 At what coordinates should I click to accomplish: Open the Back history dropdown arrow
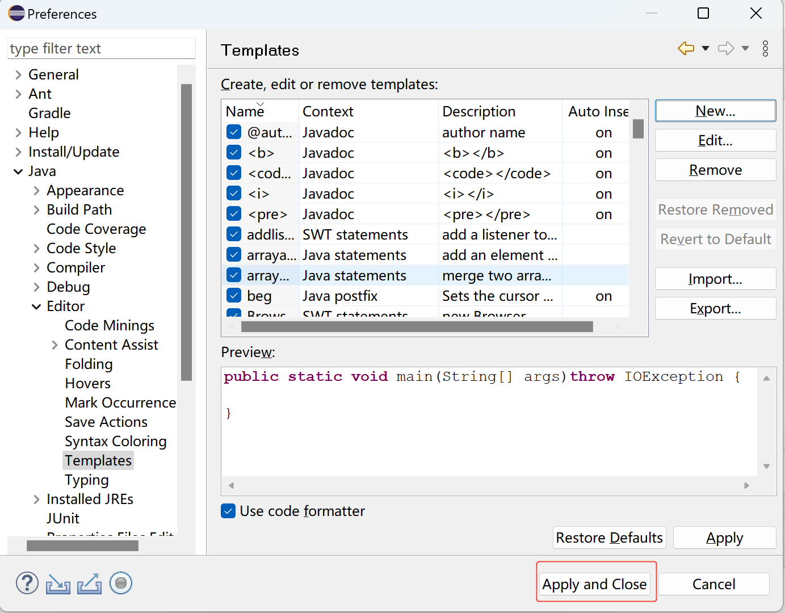coord(706,48)
